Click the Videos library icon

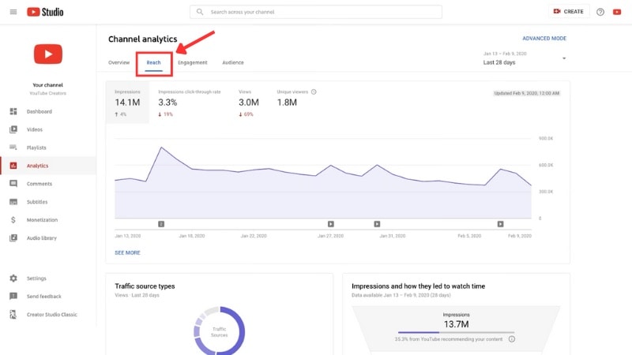point(13,129)
